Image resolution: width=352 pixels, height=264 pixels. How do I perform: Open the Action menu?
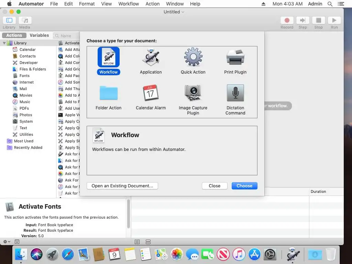152,4
